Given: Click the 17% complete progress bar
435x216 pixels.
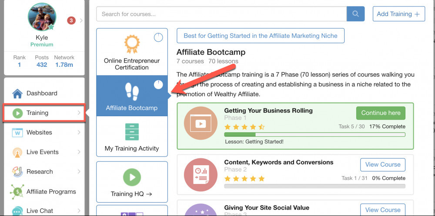Looking at the screenshot, I should (315, 135).
